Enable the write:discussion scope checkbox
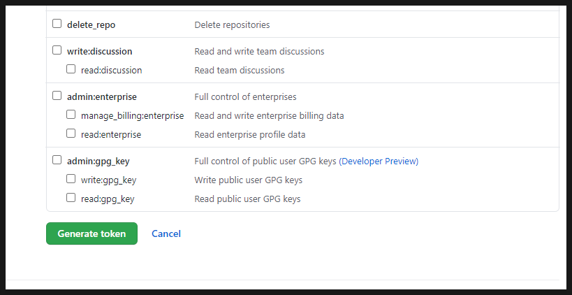The width and height of the screenshot is (572, 295). click(57, 50)
